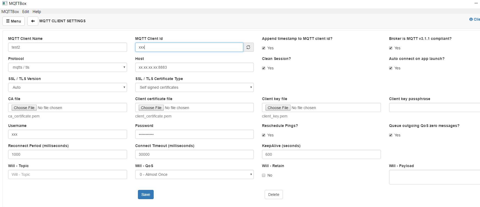The image size is (480, 207).
Task: Click the ca_certificate.pem text
Action: (24, 116)
